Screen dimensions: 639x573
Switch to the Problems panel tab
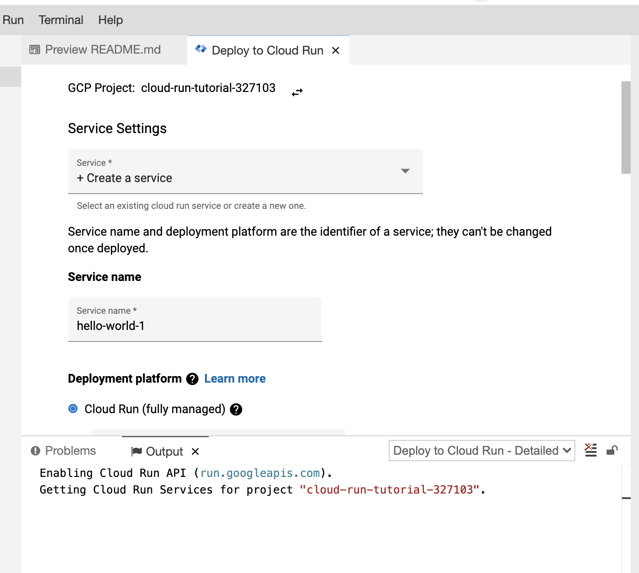pos(63,451)
